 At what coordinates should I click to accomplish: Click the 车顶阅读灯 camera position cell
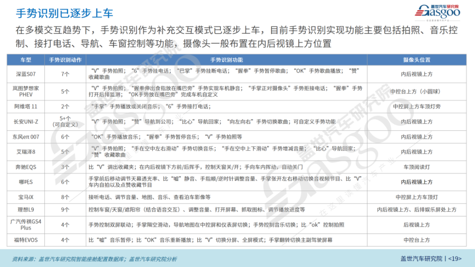[417, 167]
